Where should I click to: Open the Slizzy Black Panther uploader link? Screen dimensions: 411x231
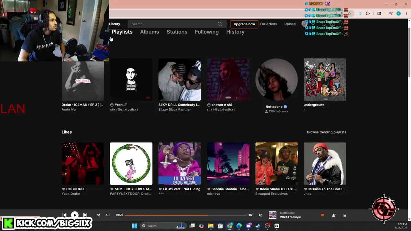tap(175, 109)
